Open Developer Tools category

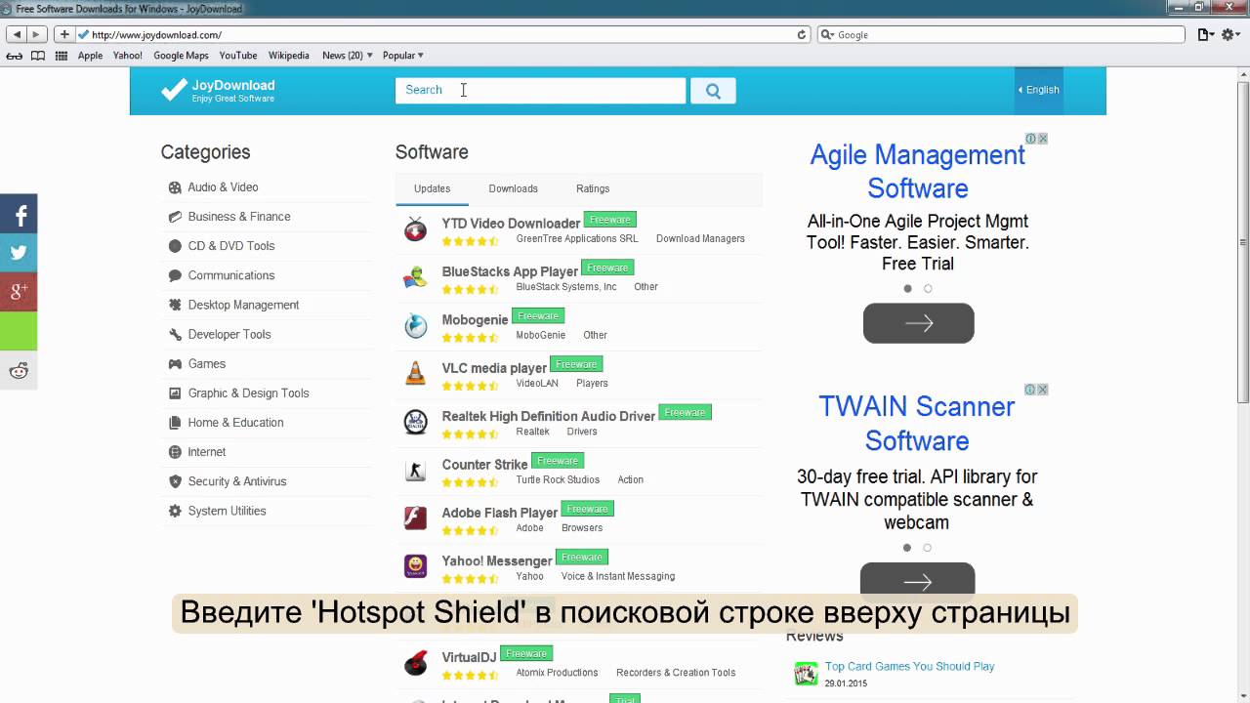pyautogui.click(x=229, y=334)
